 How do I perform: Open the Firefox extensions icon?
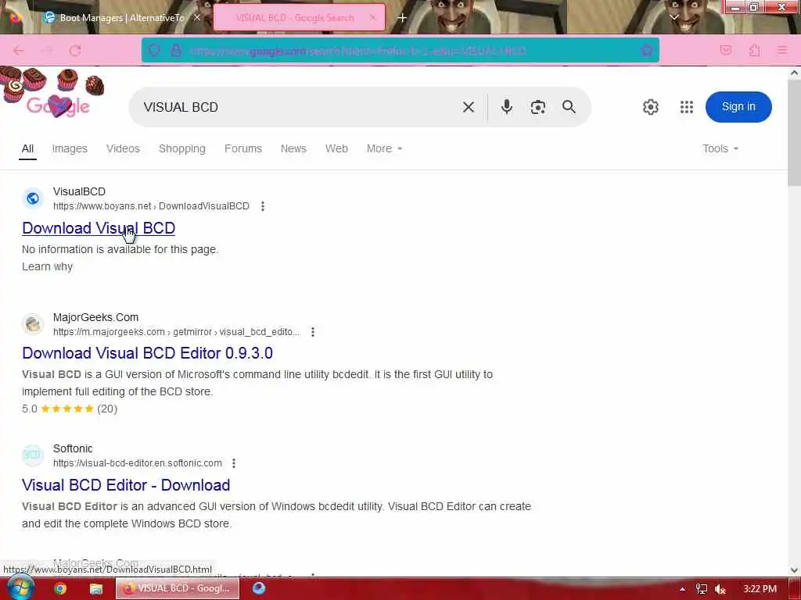[x=754, y=50]
